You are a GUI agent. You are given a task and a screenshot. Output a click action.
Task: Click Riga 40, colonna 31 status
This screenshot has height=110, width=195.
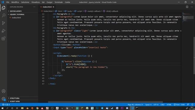pos(135,105)
